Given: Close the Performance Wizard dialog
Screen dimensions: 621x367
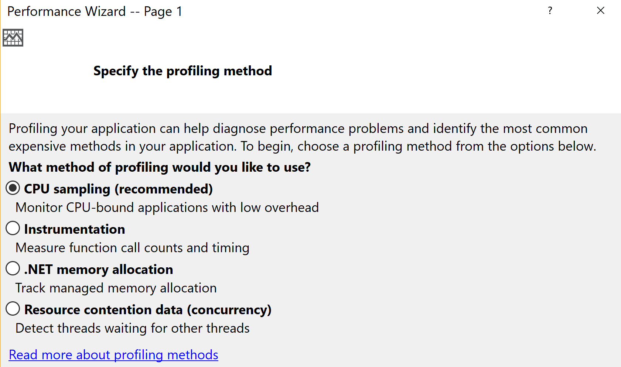Looking at the screenshot, I should (601, 11).
